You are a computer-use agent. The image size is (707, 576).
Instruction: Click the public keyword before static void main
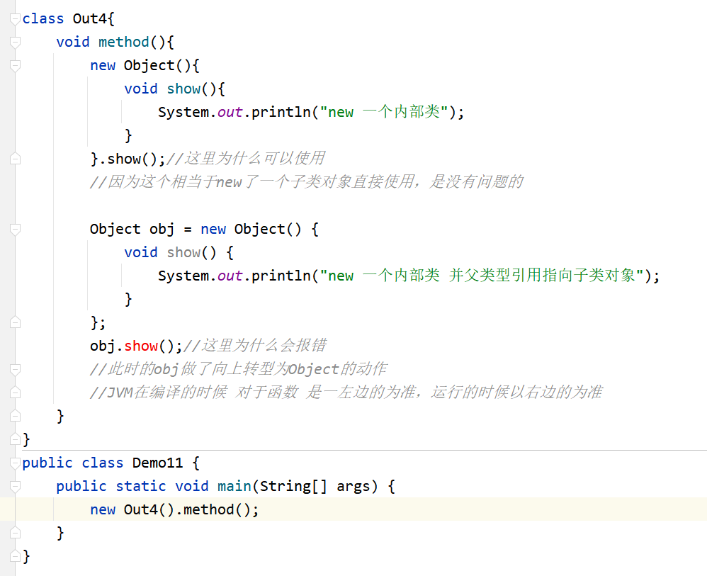(81, 487)
